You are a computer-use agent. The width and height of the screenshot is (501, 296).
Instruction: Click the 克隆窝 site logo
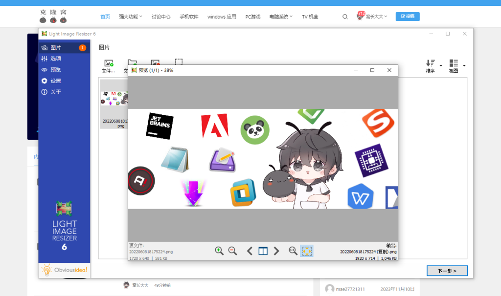tap(53, 16)
